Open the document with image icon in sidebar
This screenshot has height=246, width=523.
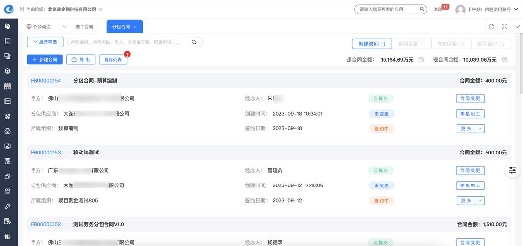[x=7, y=161]
